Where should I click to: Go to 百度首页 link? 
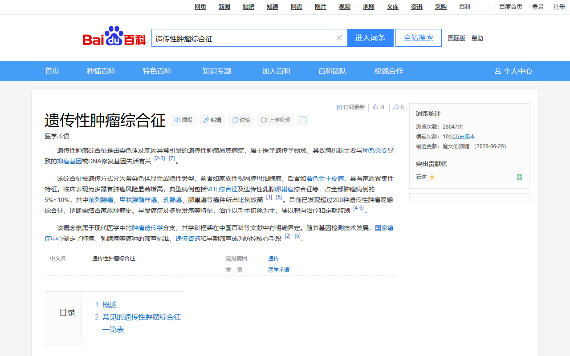tap(511, 7)
